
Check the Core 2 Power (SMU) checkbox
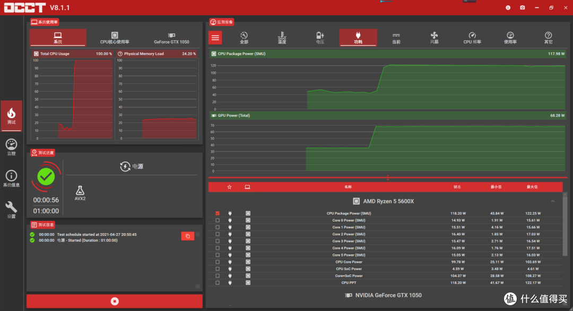click(218, 234)
